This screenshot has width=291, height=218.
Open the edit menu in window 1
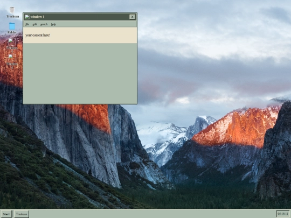tap(34, 24)
